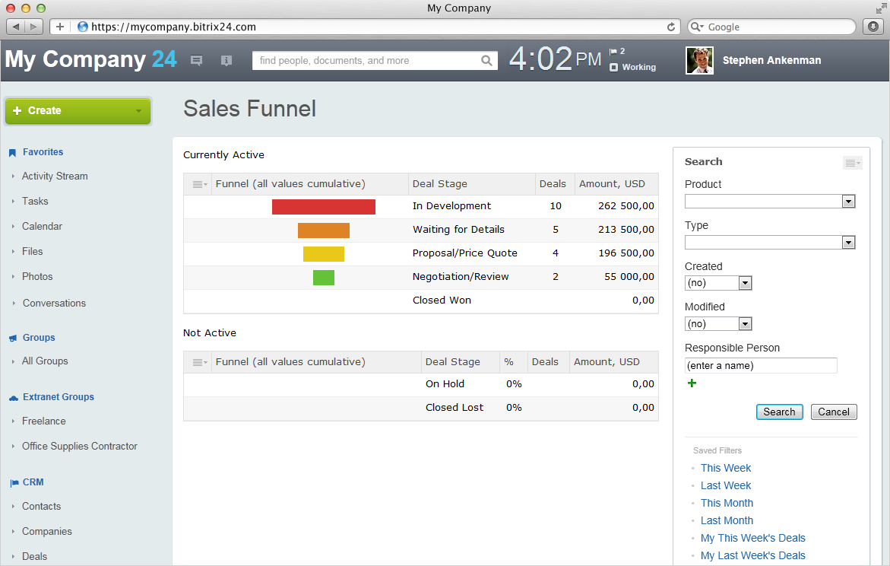The image size is (890, 566).
Task: Click Stephen Ankenman's user name
Action: pyautogui.click(x=771, y=60)
